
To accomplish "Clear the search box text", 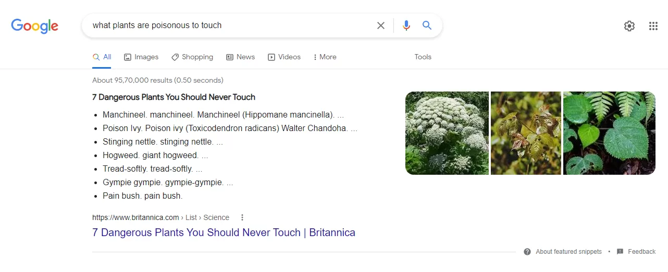I will tap(381, 25).
